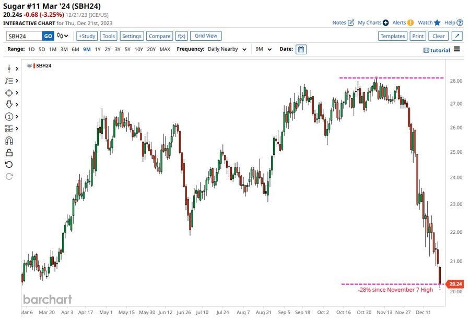Click the SBH24 symbol input field
Screen dimensions: 470x320
(x=23, y=36)
